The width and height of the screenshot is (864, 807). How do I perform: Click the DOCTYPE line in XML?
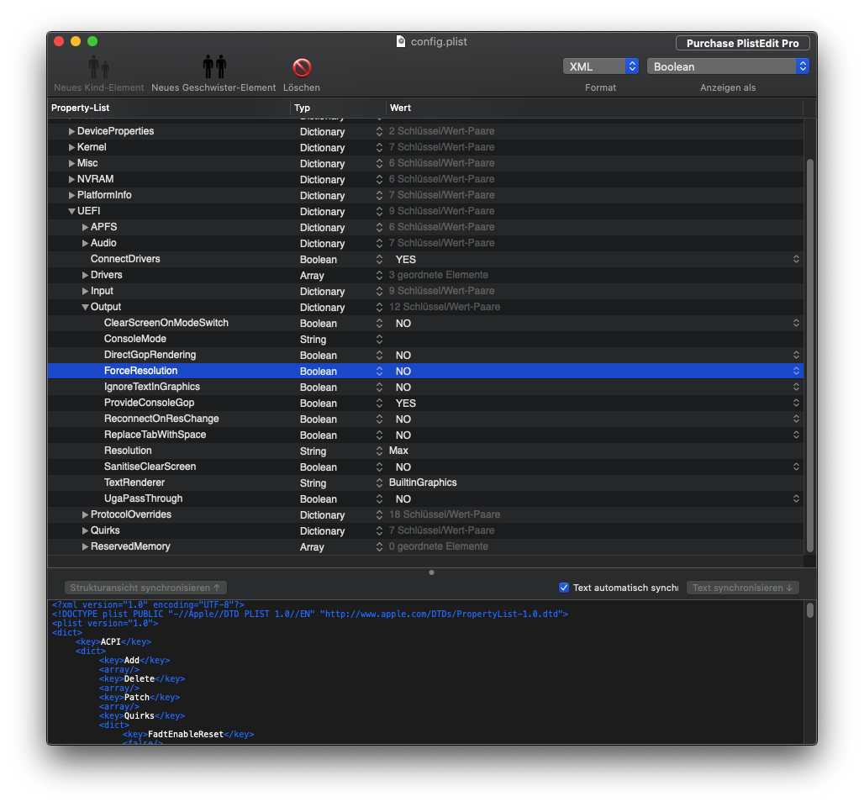coord(309,614)
